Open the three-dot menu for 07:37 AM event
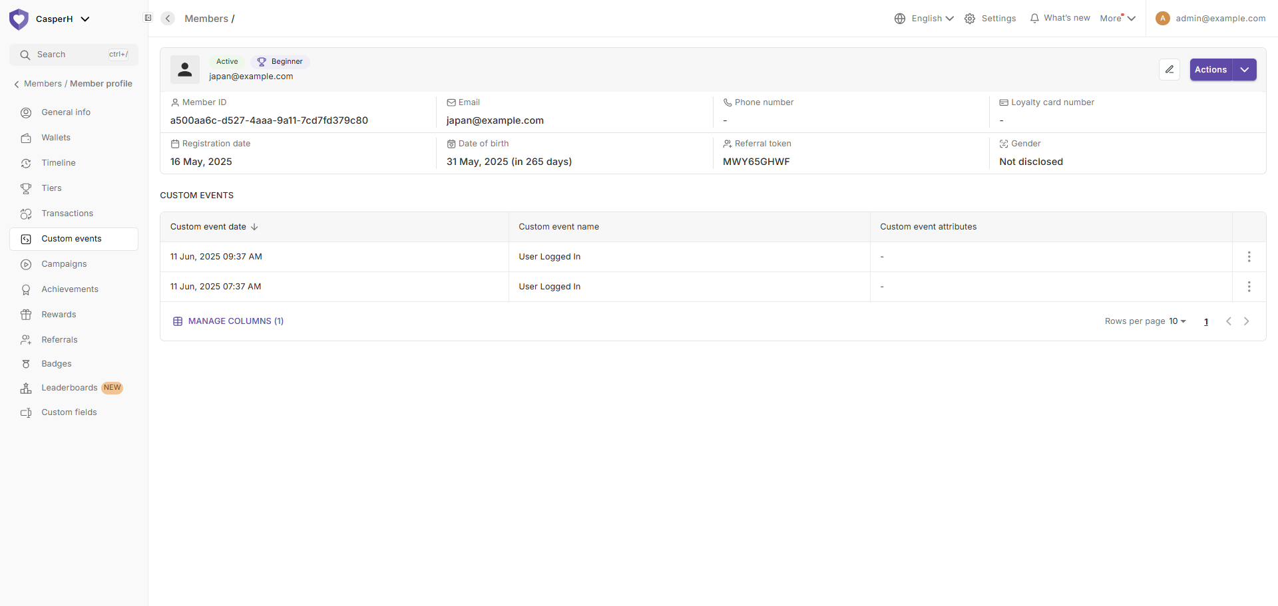 click(x=1249, y=287)
